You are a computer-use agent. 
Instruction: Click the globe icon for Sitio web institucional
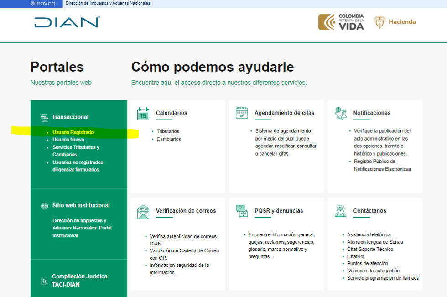[x=45, y=206]
